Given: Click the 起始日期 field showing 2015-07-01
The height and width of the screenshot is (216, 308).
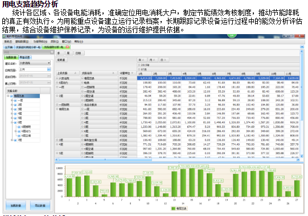Looking at the screenshot, I should [35, 76].
